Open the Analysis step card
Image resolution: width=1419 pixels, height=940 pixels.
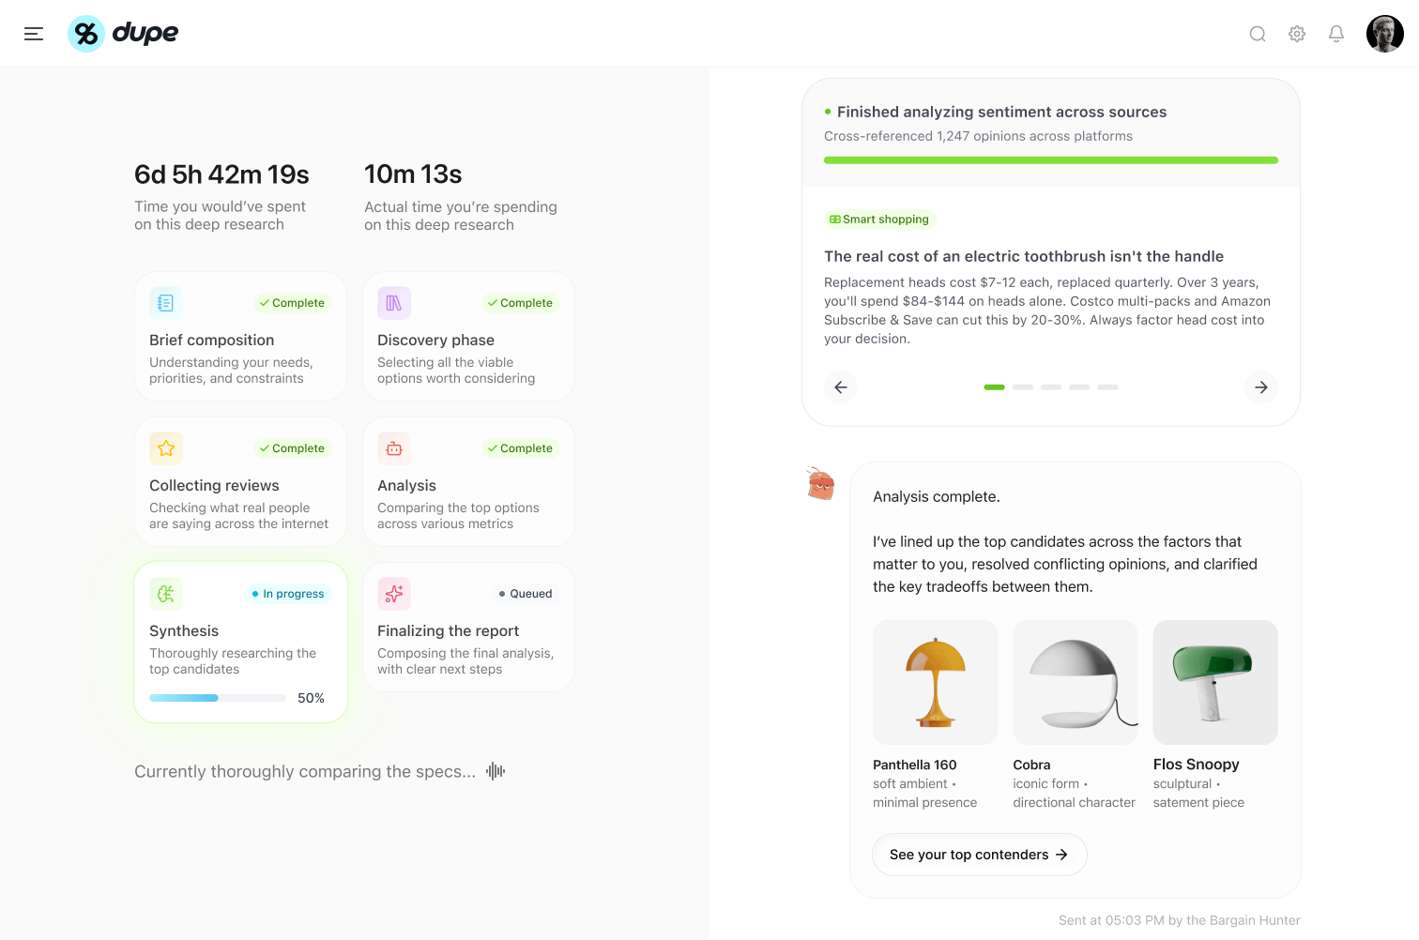[468, 482]
